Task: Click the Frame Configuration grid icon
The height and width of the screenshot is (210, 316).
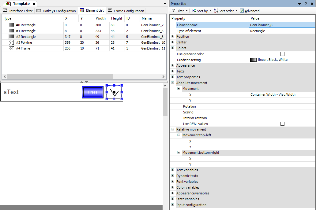Action: [110, 11]
